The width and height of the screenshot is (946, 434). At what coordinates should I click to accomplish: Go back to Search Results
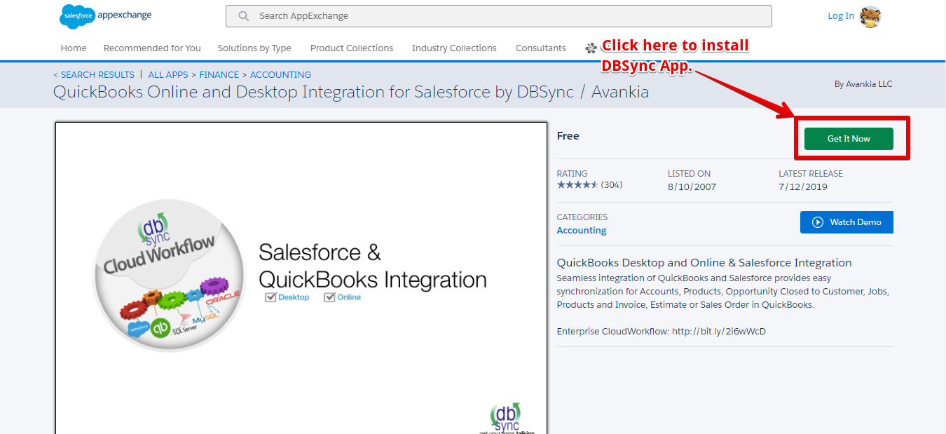94,74
